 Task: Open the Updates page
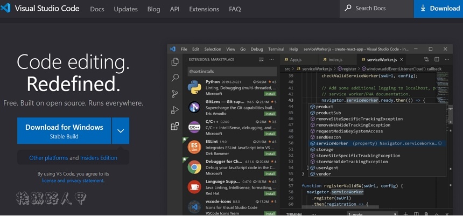point(126,9)
